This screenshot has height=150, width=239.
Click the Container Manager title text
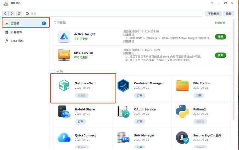[148, 83]
